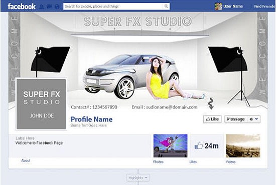276x185 pixels.
Task: Select the Email : sudioname@domain.com text
Action: pos(165,107)
